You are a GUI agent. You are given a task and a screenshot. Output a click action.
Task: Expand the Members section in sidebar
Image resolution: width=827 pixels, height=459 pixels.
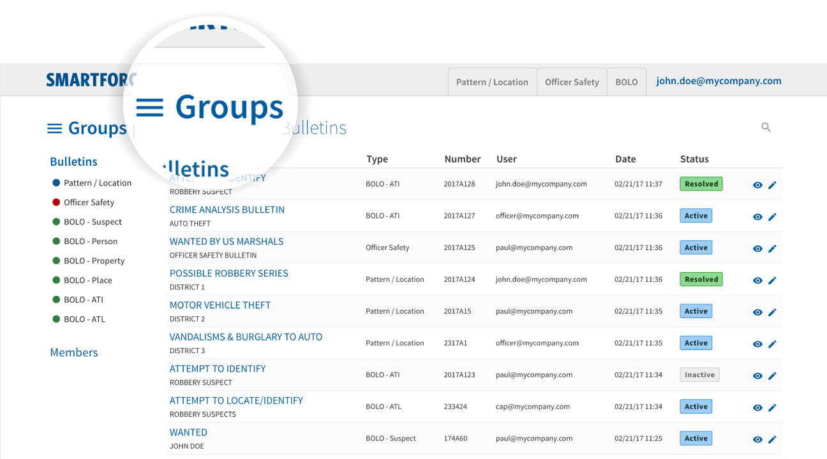tap(74, 353)
